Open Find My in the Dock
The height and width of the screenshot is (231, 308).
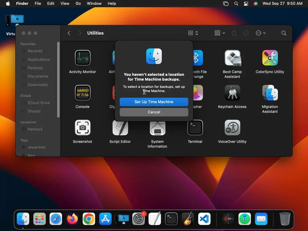coord(245,219)
